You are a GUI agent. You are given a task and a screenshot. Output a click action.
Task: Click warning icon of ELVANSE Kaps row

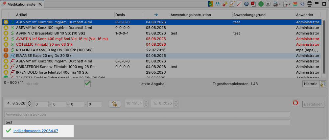(6, 56)
